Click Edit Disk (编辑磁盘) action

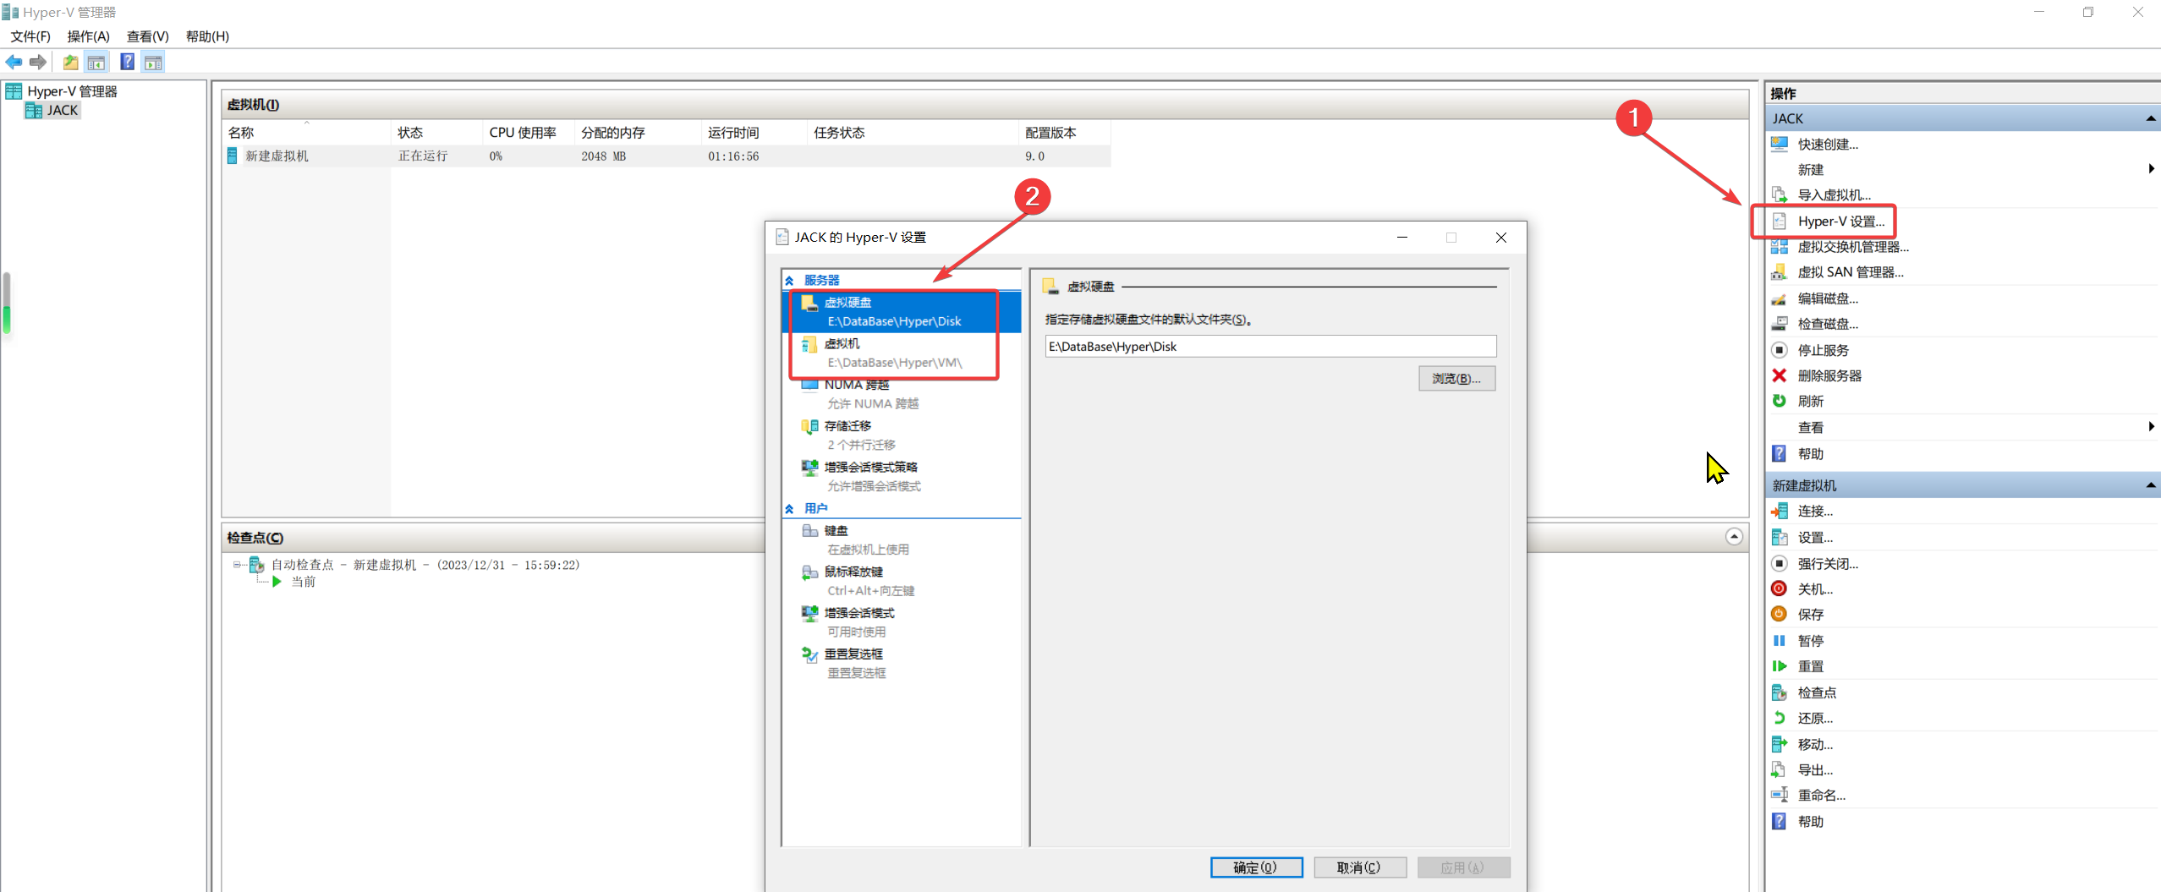tap(1827, 298)
